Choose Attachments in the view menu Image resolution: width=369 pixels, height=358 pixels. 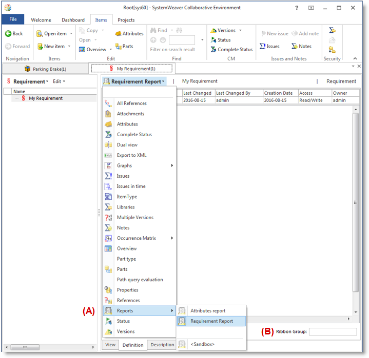tap(139, 114)
